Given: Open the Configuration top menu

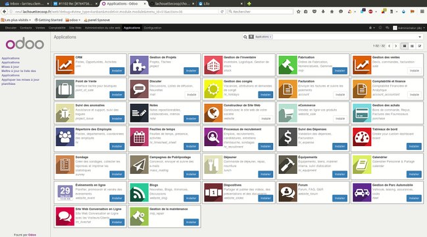Looking at the screenshot, I should pos(153,28).
